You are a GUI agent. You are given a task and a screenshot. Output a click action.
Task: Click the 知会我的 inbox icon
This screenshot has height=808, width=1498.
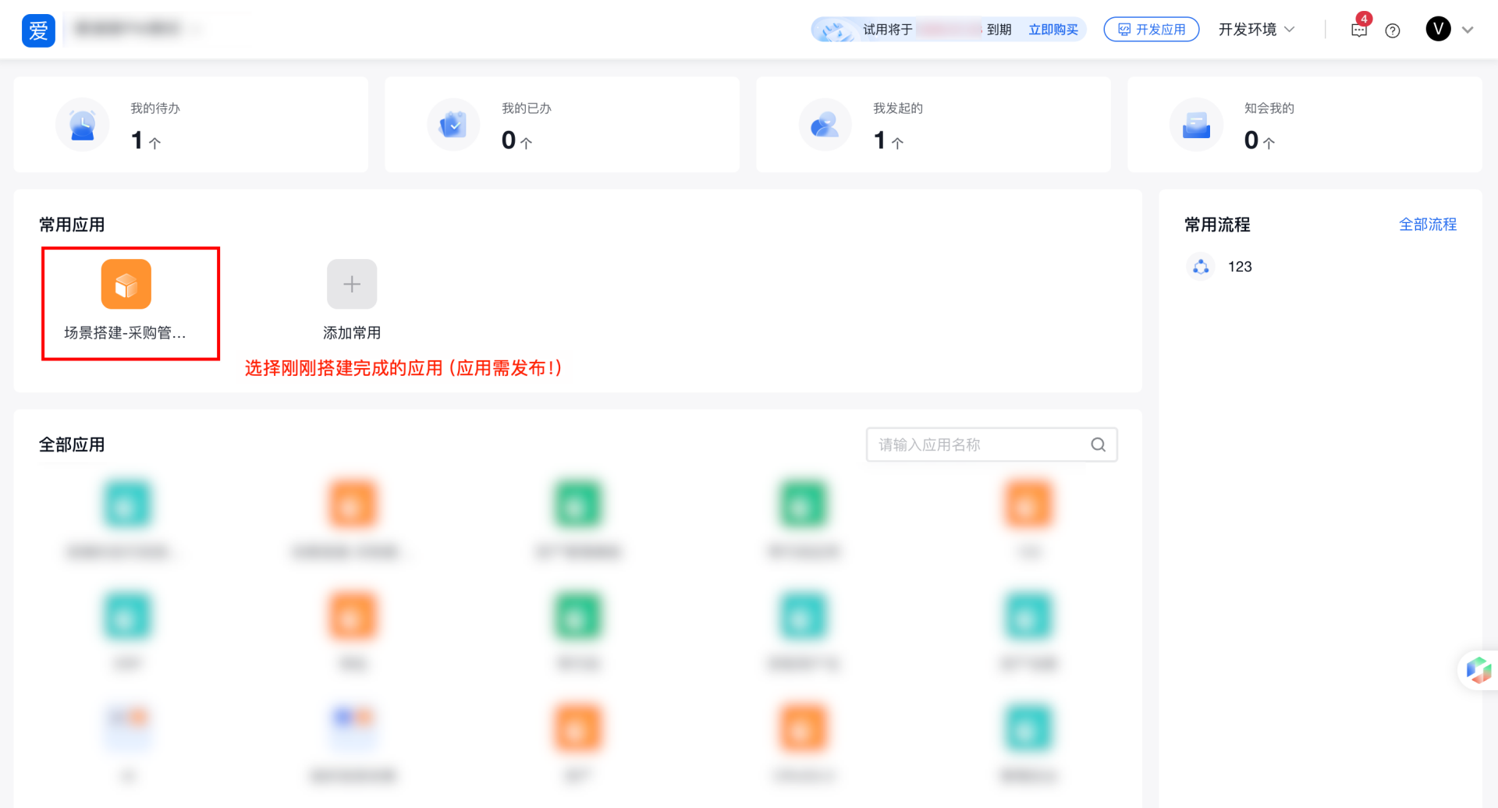pyautogui.click(x=1195, y=125)
